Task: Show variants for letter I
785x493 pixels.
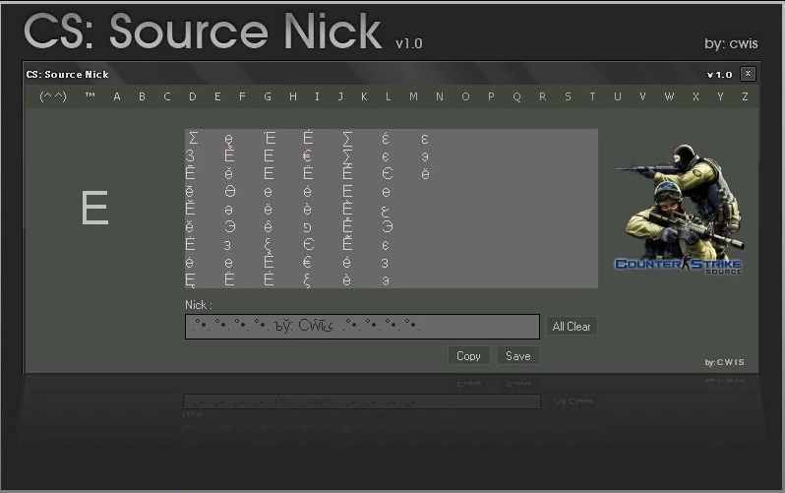Action: click(x=317, y=96)
